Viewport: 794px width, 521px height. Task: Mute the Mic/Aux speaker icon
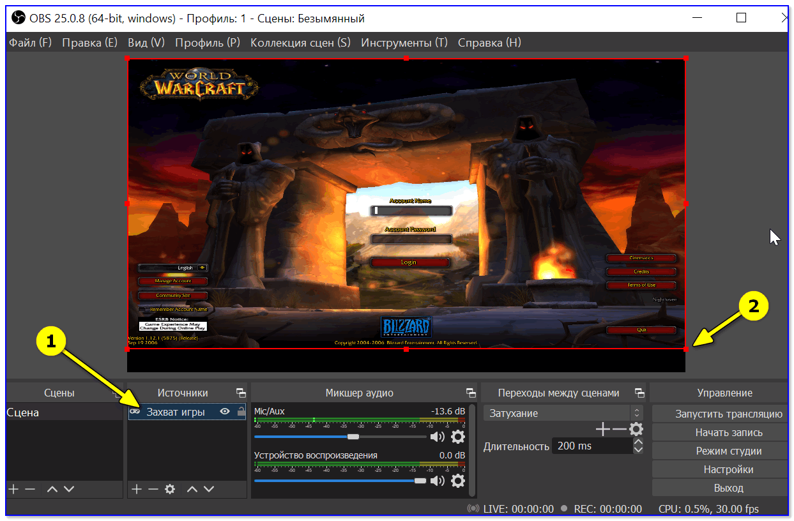(x=437, y=437)
